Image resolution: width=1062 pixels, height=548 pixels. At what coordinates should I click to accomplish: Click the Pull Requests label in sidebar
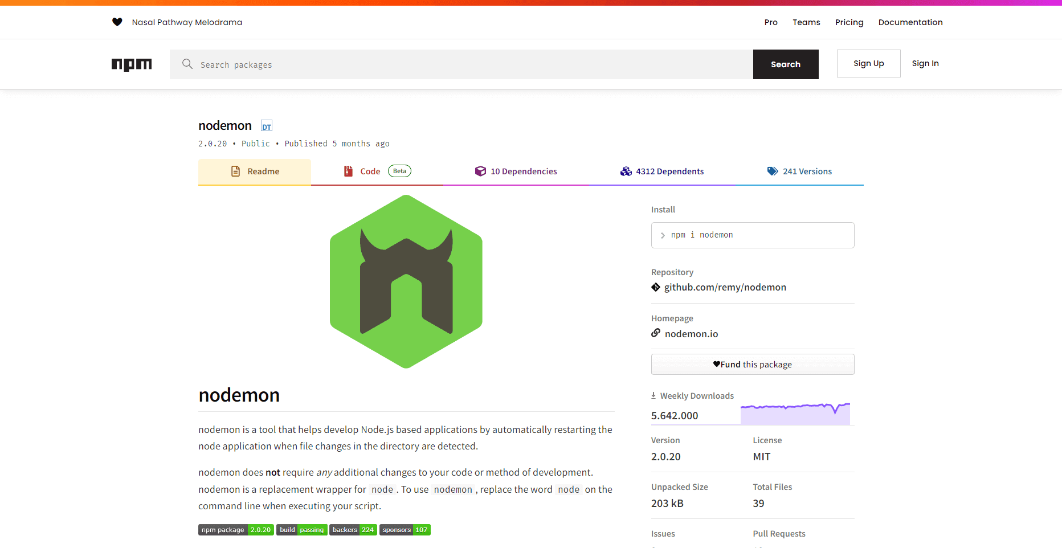click(x=779, y=534)
